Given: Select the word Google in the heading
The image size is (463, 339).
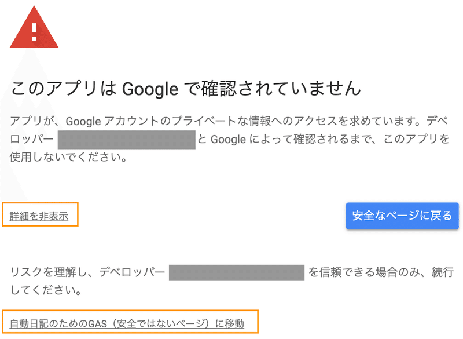Looking at the screenshot, I should 150,89.
